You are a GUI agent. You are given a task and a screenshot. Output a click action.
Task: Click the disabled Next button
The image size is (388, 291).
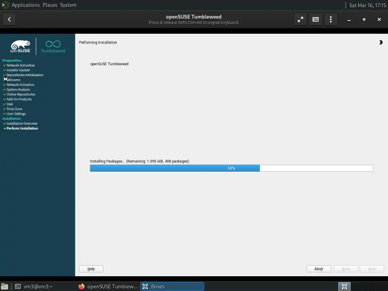click(x=372, y=269)
